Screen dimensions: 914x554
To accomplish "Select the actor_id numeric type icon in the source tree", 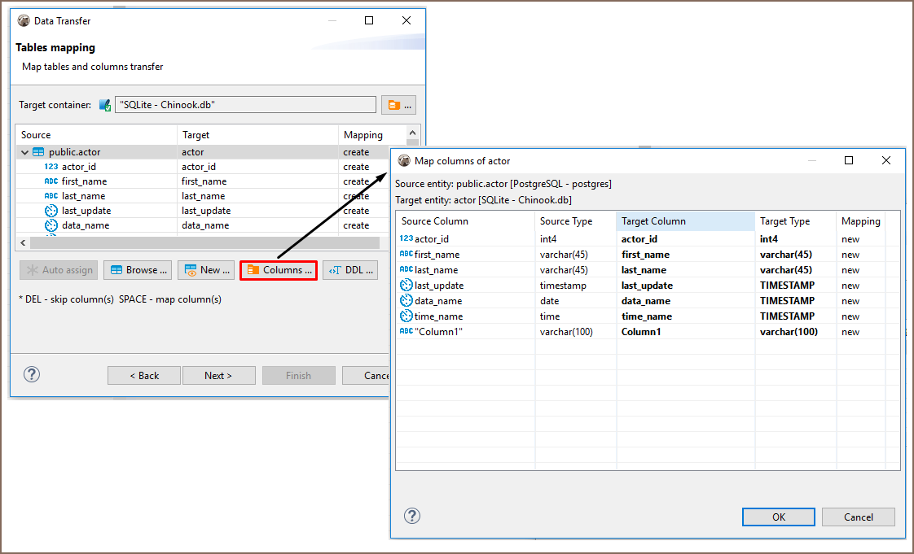I will pos(51,167).
